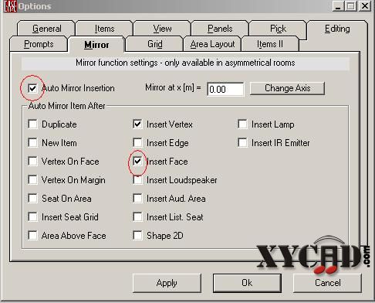Tick the Insert IR Emitter checkbox
375x303 pixels.
click(242, 142)
